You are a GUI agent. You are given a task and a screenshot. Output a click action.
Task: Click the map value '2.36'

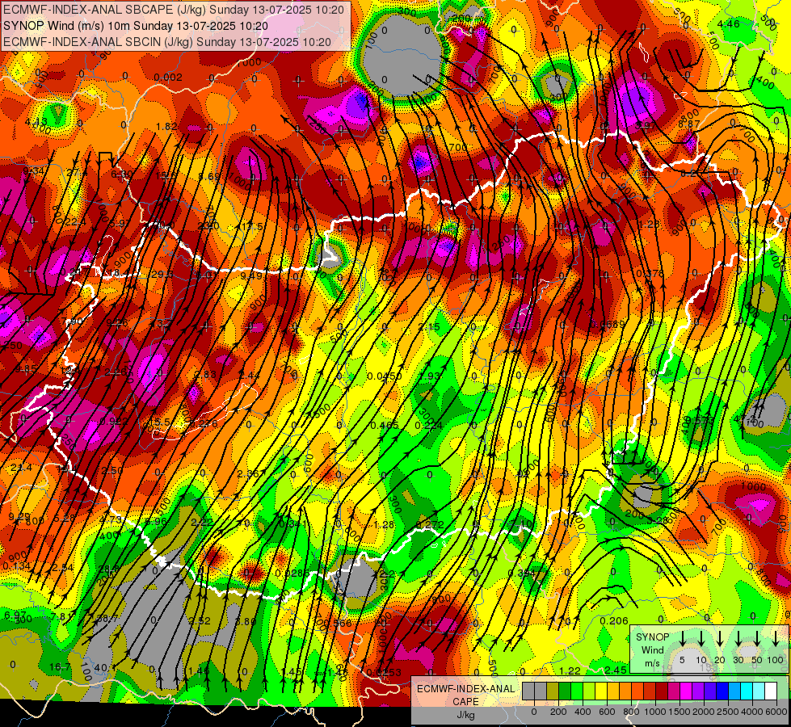pos(248,473)
